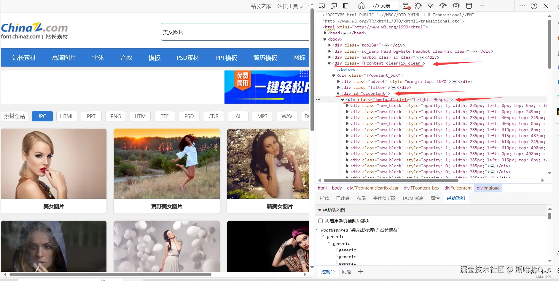Click div.imgload in the breadcrumb bar
The image size is (559, 281).
pos(488,188)
